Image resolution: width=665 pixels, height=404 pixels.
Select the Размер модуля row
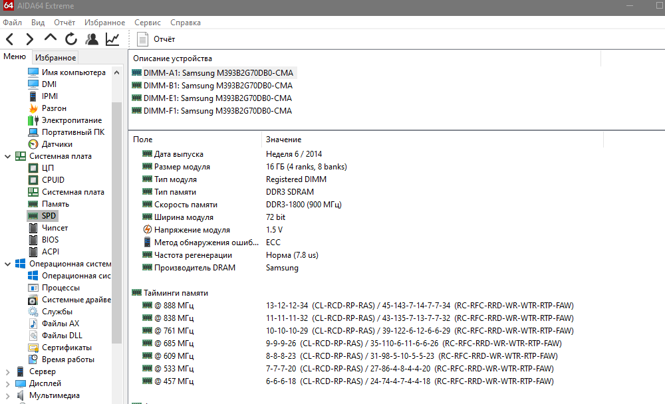pos(245,167)
